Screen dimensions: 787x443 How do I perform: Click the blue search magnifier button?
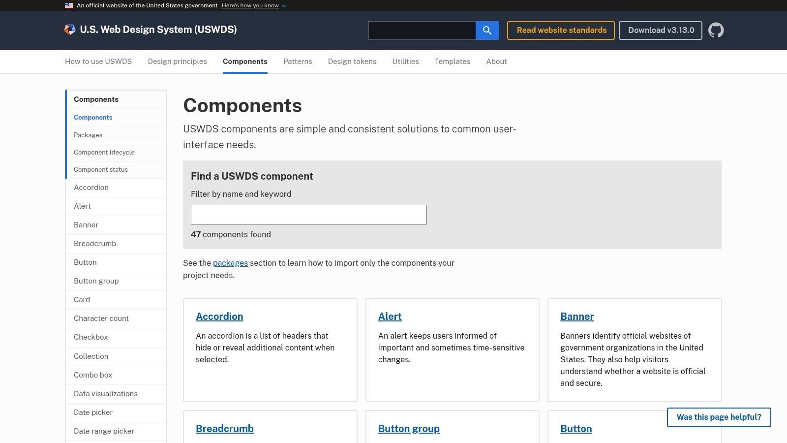tap(487, 31)
